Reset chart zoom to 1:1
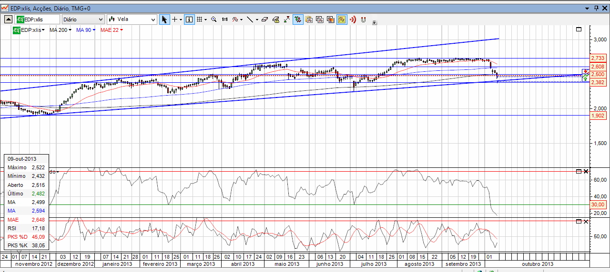Image resolution: width=610 pixels, height=272 pixels. pos(224,19)
